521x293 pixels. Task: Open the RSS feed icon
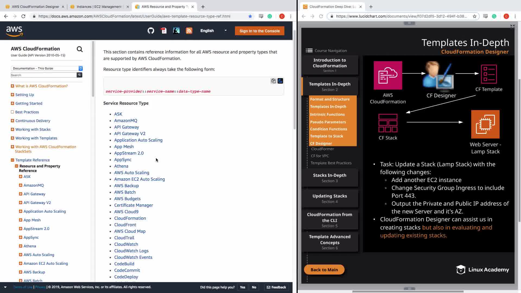point(189,31)
